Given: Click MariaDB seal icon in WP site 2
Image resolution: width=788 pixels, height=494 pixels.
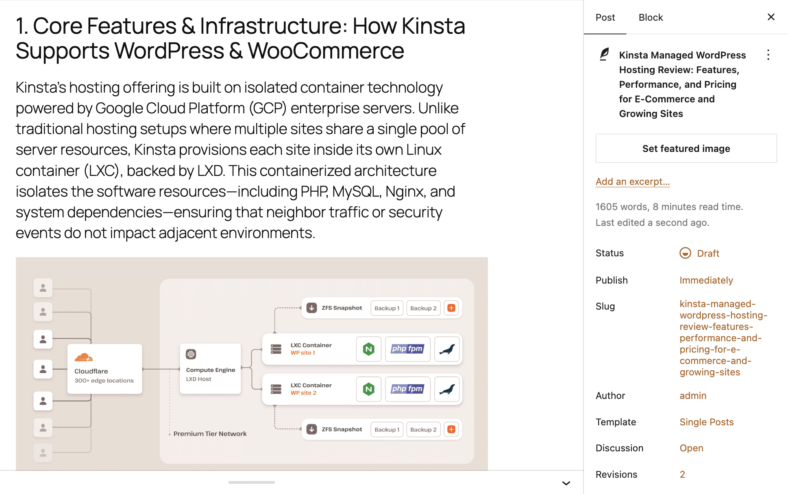Looking at the screenshot, I should [447, 389].
